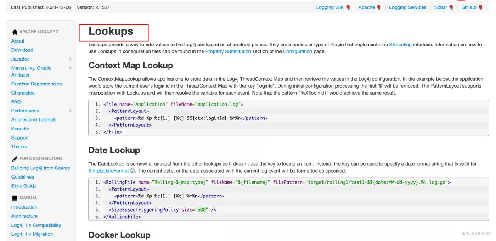Open the Changelog sidebar item

(23, 93)
